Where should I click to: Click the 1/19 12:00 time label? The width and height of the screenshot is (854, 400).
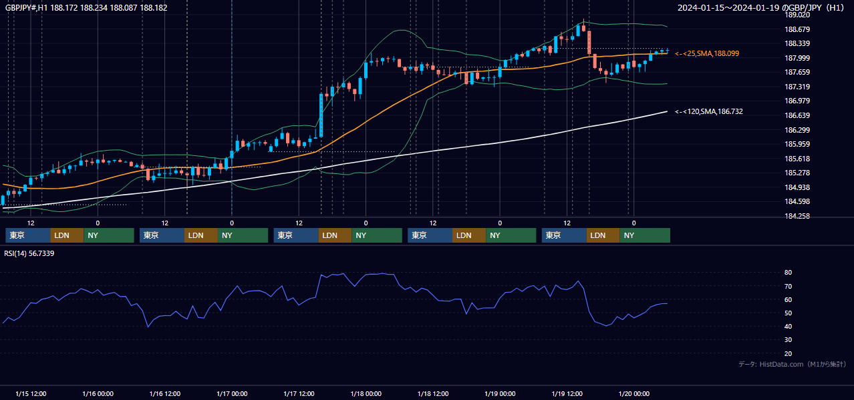pos(567,394)
